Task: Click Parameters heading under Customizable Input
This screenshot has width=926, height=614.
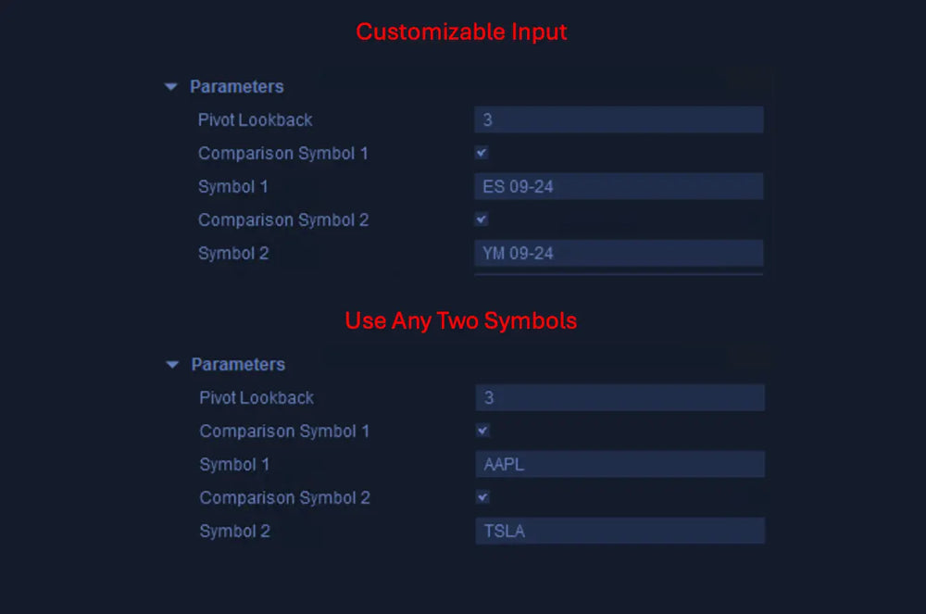Action: coord(237,87)
